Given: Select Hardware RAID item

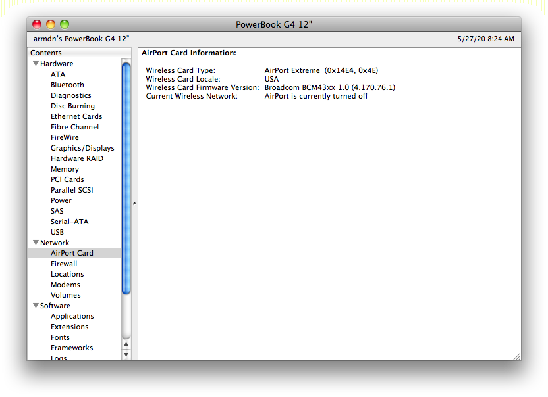Looking at the screenshot, I should (77, 158).
